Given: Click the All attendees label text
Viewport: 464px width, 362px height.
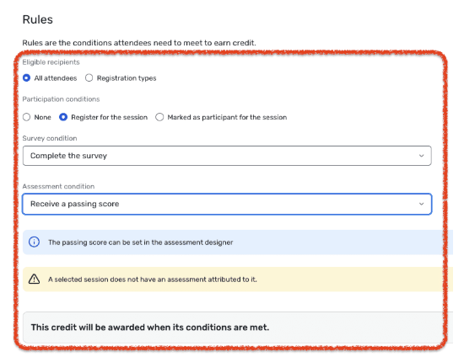Looking at the screenshot, I should tap(56, 78).
